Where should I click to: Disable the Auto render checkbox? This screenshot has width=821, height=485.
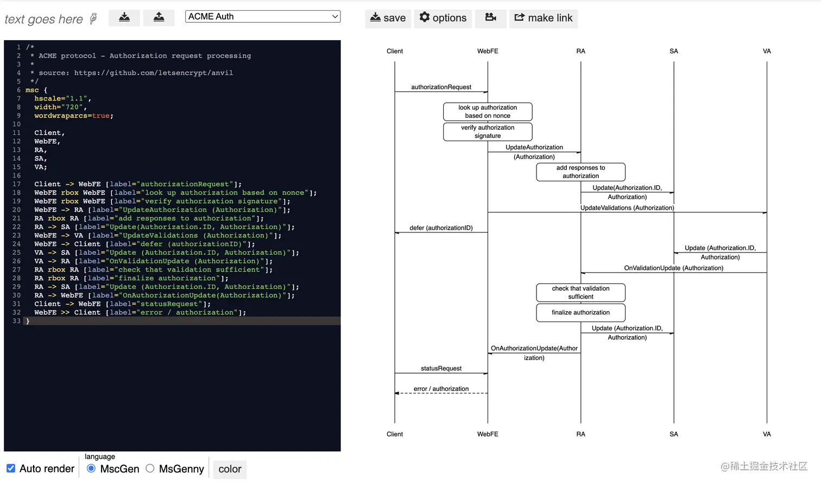click(11, 468)
